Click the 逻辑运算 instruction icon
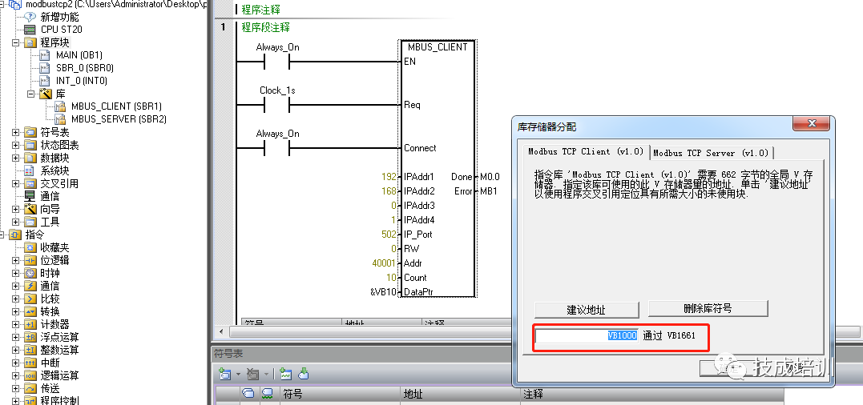This screenshot has height=405, width=863. [30, 376]
